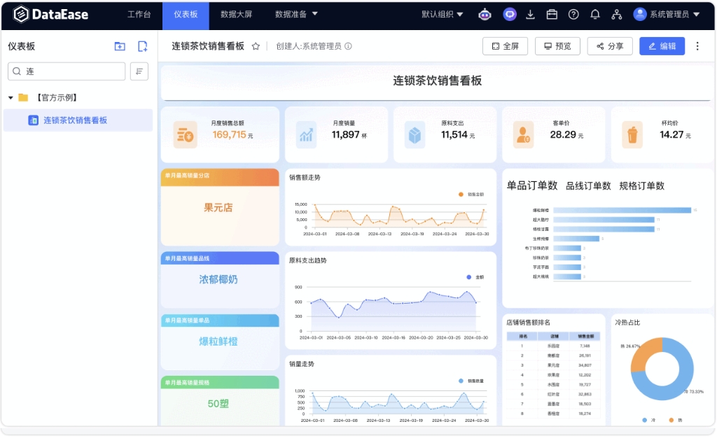Image resolution: width=717 pixels, height=438 pixels.
Task: Click 创建人:系统管理员 label
Action: 309,46
